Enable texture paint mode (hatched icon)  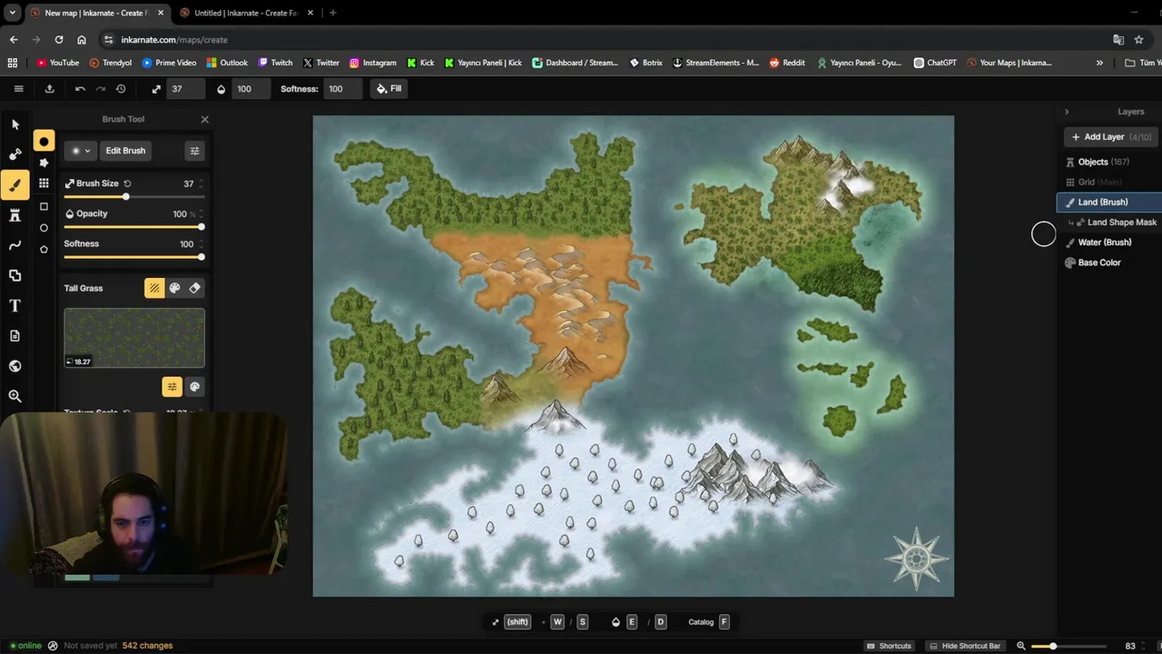coord(154,288)
